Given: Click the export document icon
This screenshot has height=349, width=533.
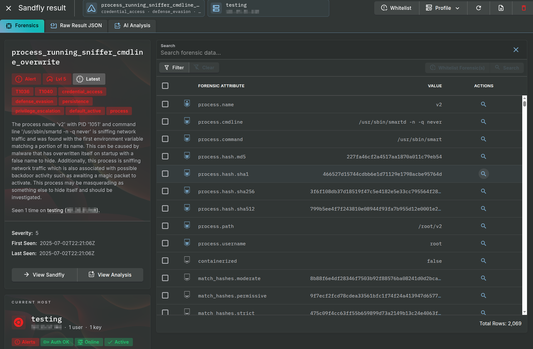Looking at the screenshot, I should click(501, 8).
